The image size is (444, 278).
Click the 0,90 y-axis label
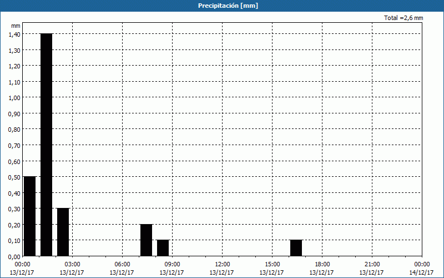tap(15, 114)
